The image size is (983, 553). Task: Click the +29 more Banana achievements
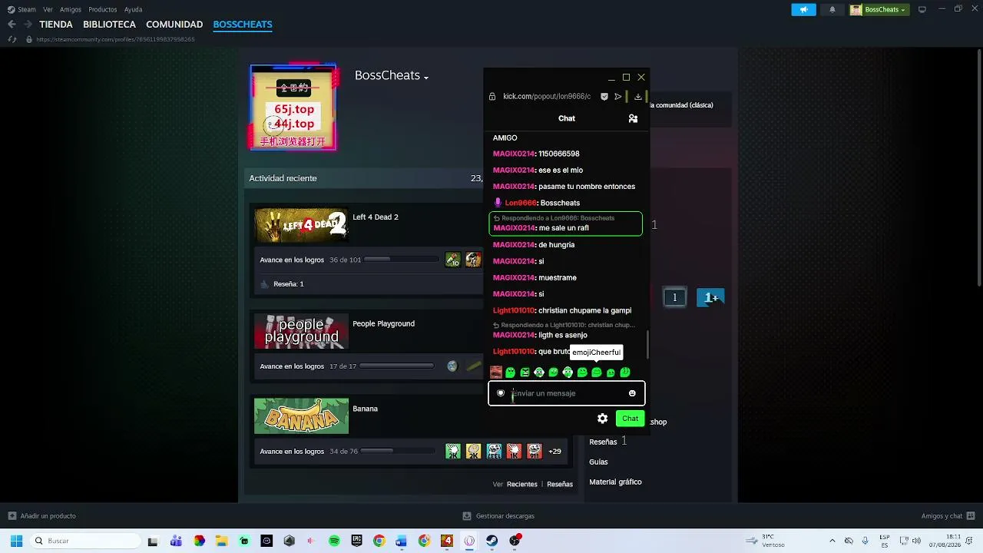click(x=554, y=452)
